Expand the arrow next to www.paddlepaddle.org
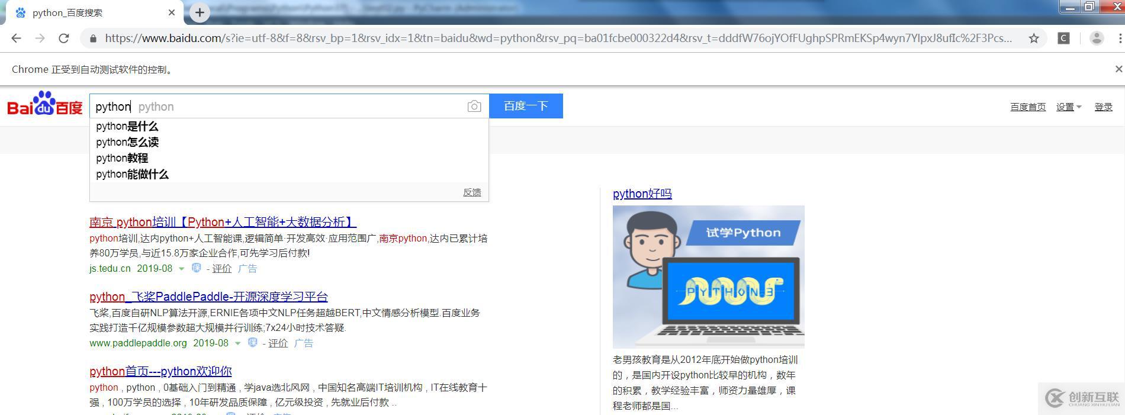The image size is (1125, 415). pyautogui.click(x=237, y=343)
